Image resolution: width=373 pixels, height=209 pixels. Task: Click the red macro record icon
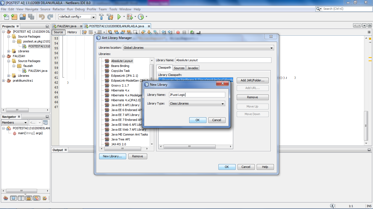click(178, 32)
